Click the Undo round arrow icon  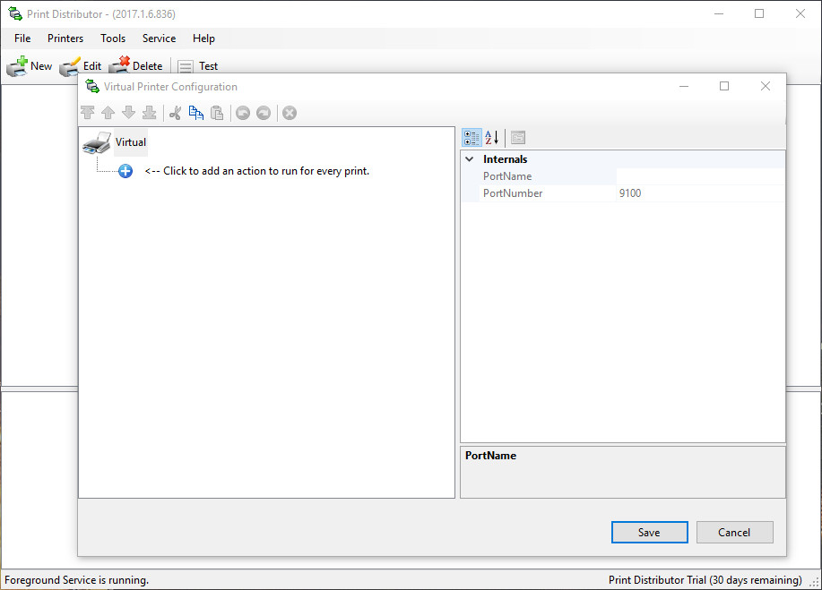pos(243,113)
